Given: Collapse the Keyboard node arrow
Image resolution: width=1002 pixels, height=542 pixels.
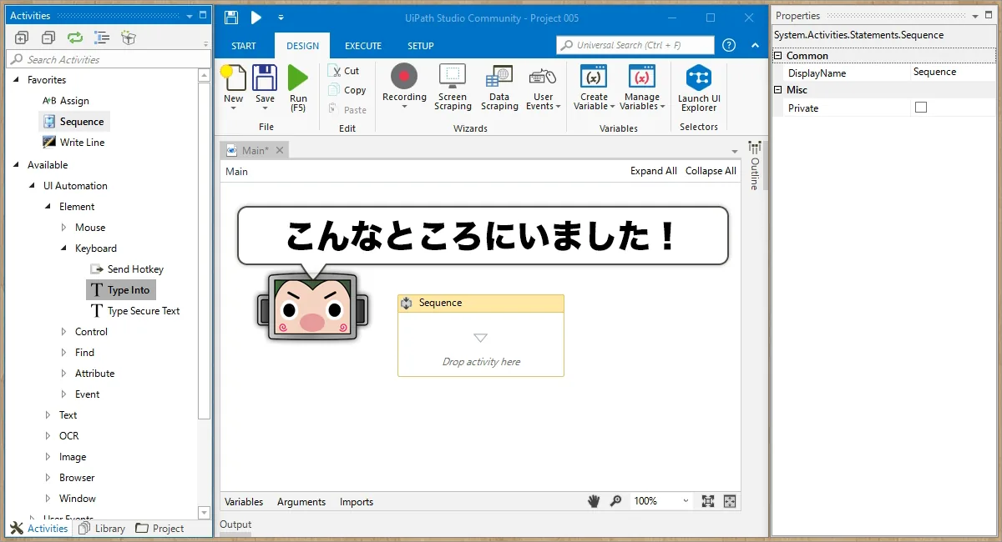Looking at the screenshot, I should pyautogui.click(x=64, y=248).
